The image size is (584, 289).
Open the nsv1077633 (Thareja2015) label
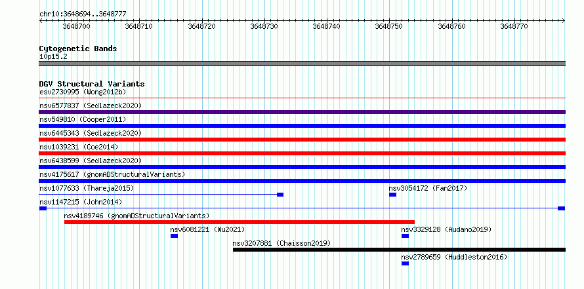(87, 188)
